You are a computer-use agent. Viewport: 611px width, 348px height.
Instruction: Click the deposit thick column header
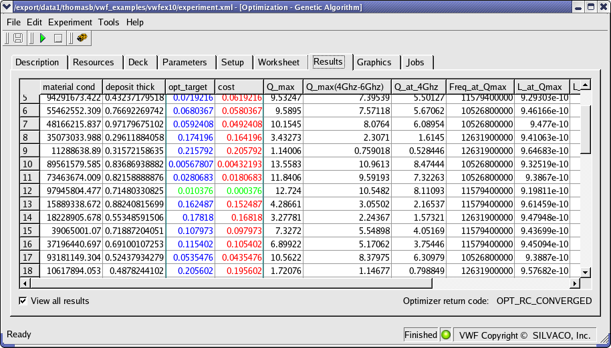(134, 87)
